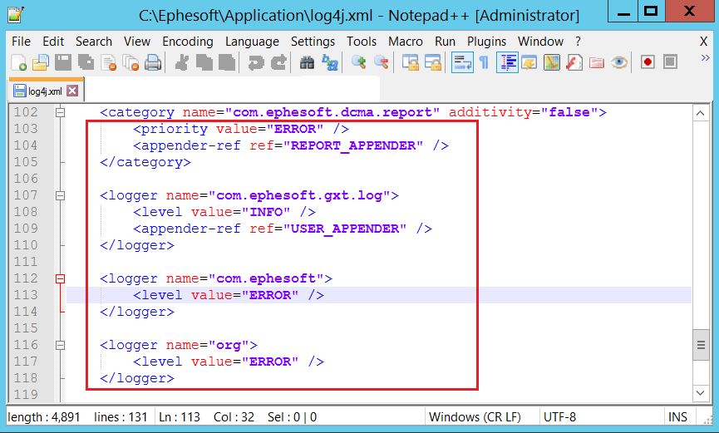Click the Windows (CR LF) status field
The height and width of the screenshot is (433, 719).
pos(475,417)
